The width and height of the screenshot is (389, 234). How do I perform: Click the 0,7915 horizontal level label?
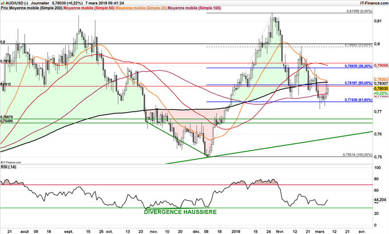point(5,61)
